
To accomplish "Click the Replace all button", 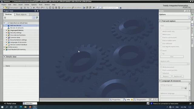I will 178,76.
